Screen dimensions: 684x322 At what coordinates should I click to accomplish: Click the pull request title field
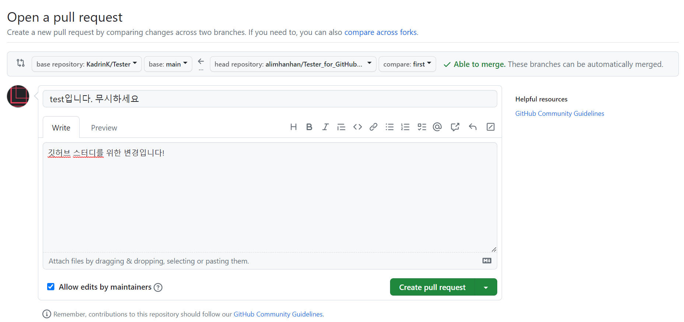pyautogui.click(x=270, y=99)
